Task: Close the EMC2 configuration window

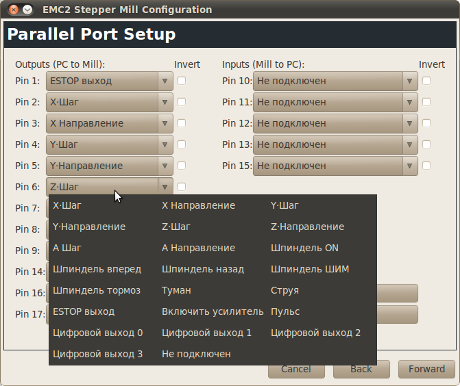Action: coord(13,10)
